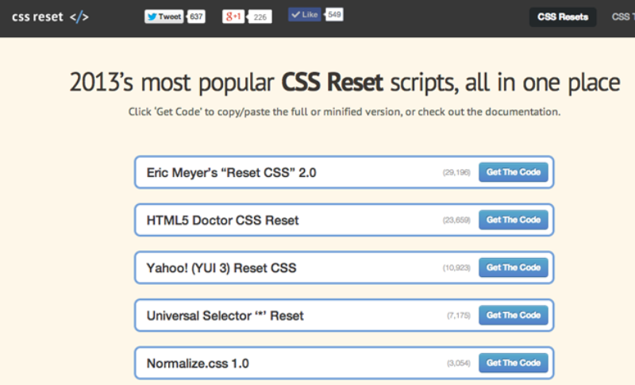
Task: Click the css reset logo with code brackets
Action: tap(50, 17)
